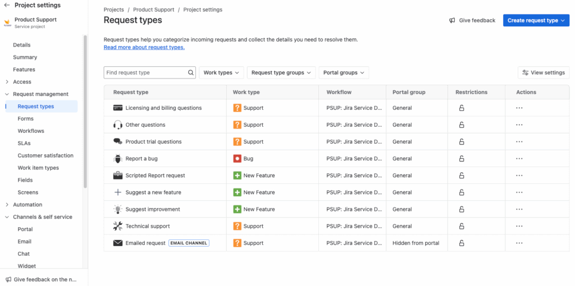
Task: Click the wrench icon for Technical support
Action: (x=118, y=227)
